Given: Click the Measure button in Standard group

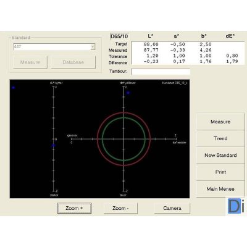Looking at the screenshot, I should (30, 62).
